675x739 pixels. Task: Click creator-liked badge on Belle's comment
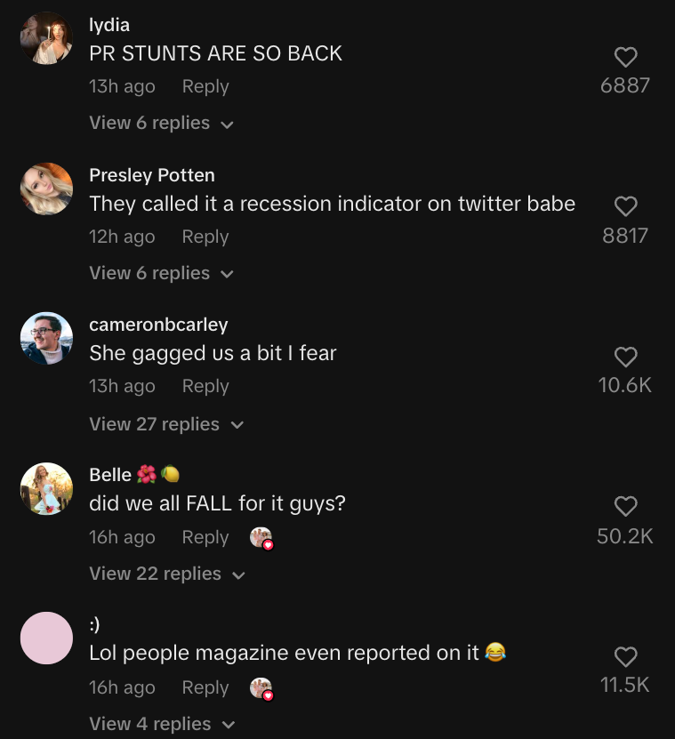pyautogui.click(x=261, y=538)
